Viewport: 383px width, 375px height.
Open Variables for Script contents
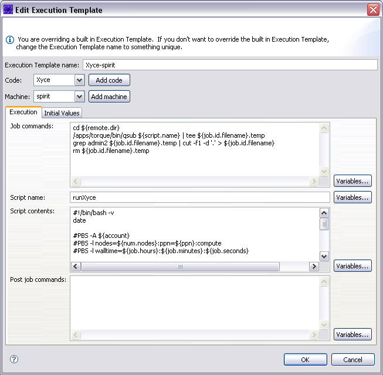pyautogui.click(x=353, y=266)
